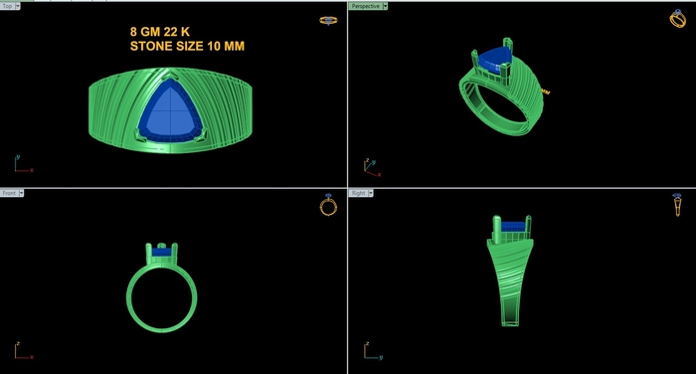Click ring thumbnail icon in Perspective viewport corner
The image size is (696, 374).
678,19
